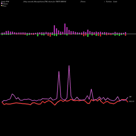The width and height of the screenshot is (136, 136).
Task: Click the highest peak of the magenta volume line
Action: click(69, 66)
